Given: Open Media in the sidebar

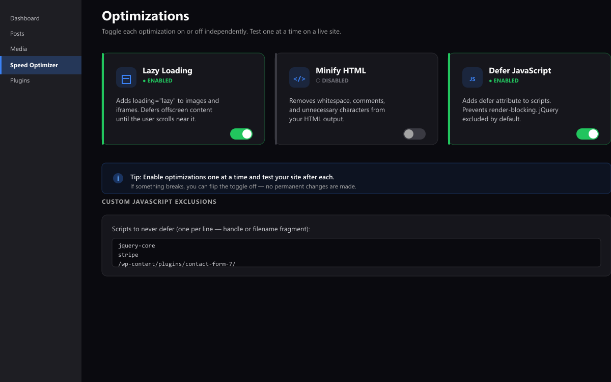Looking at the screenshot, I should (x=41, y=49).
